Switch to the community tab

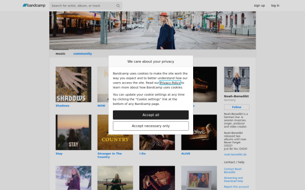click(x=82, y=54)
